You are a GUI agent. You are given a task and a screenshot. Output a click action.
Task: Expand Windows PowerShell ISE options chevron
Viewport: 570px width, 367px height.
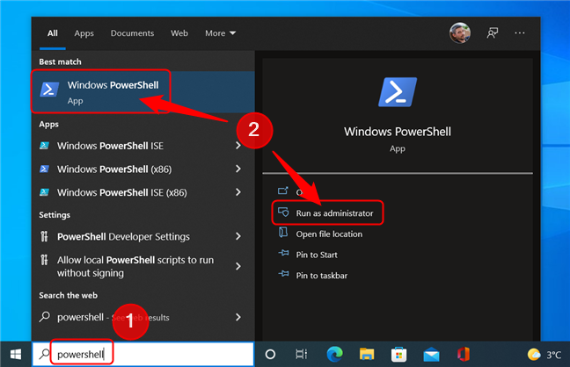coord(238,146)
